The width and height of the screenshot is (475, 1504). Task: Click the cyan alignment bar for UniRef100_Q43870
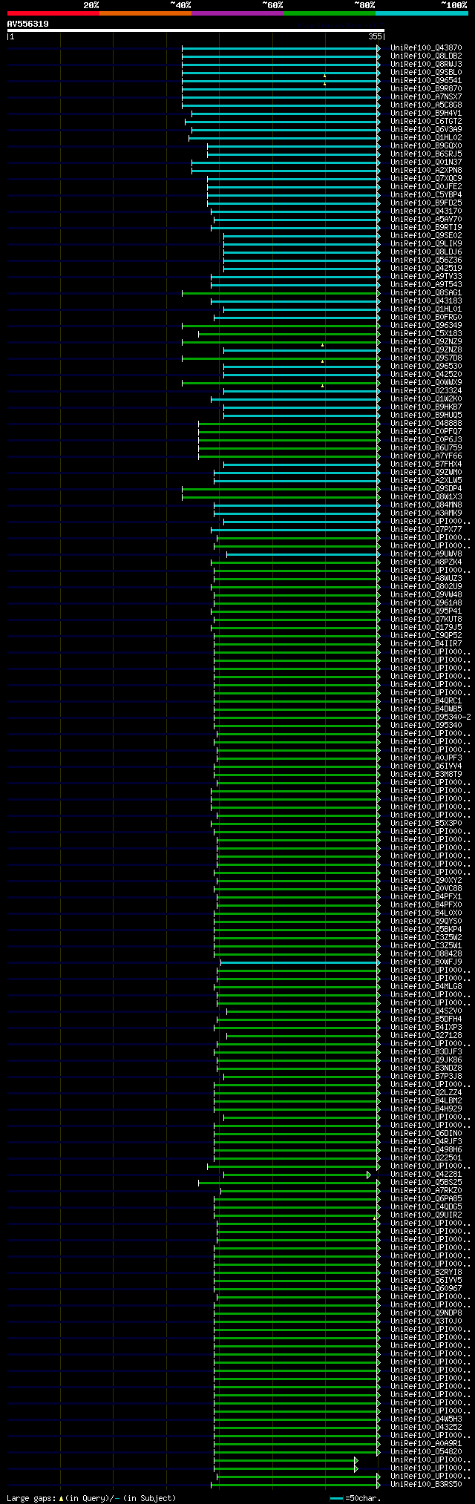(281, 48)
